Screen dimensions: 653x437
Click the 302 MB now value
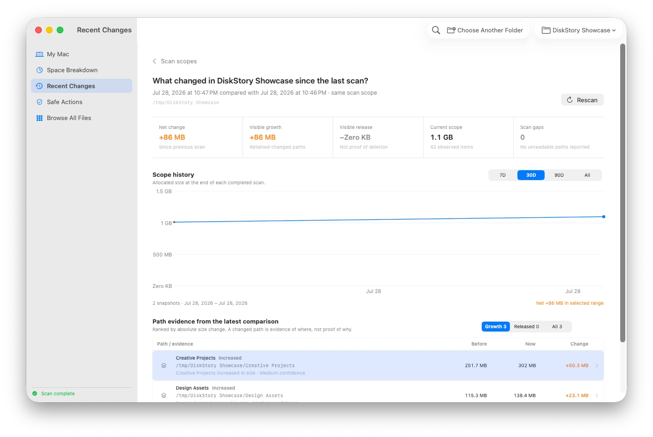pos(527,366)
